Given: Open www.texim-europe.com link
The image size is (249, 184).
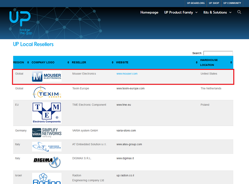Looking at the screenshot, I should 130,88.
